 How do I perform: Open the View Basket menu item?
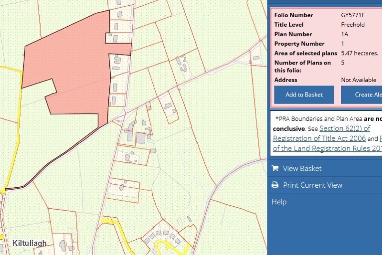click(x=302, y=168)
